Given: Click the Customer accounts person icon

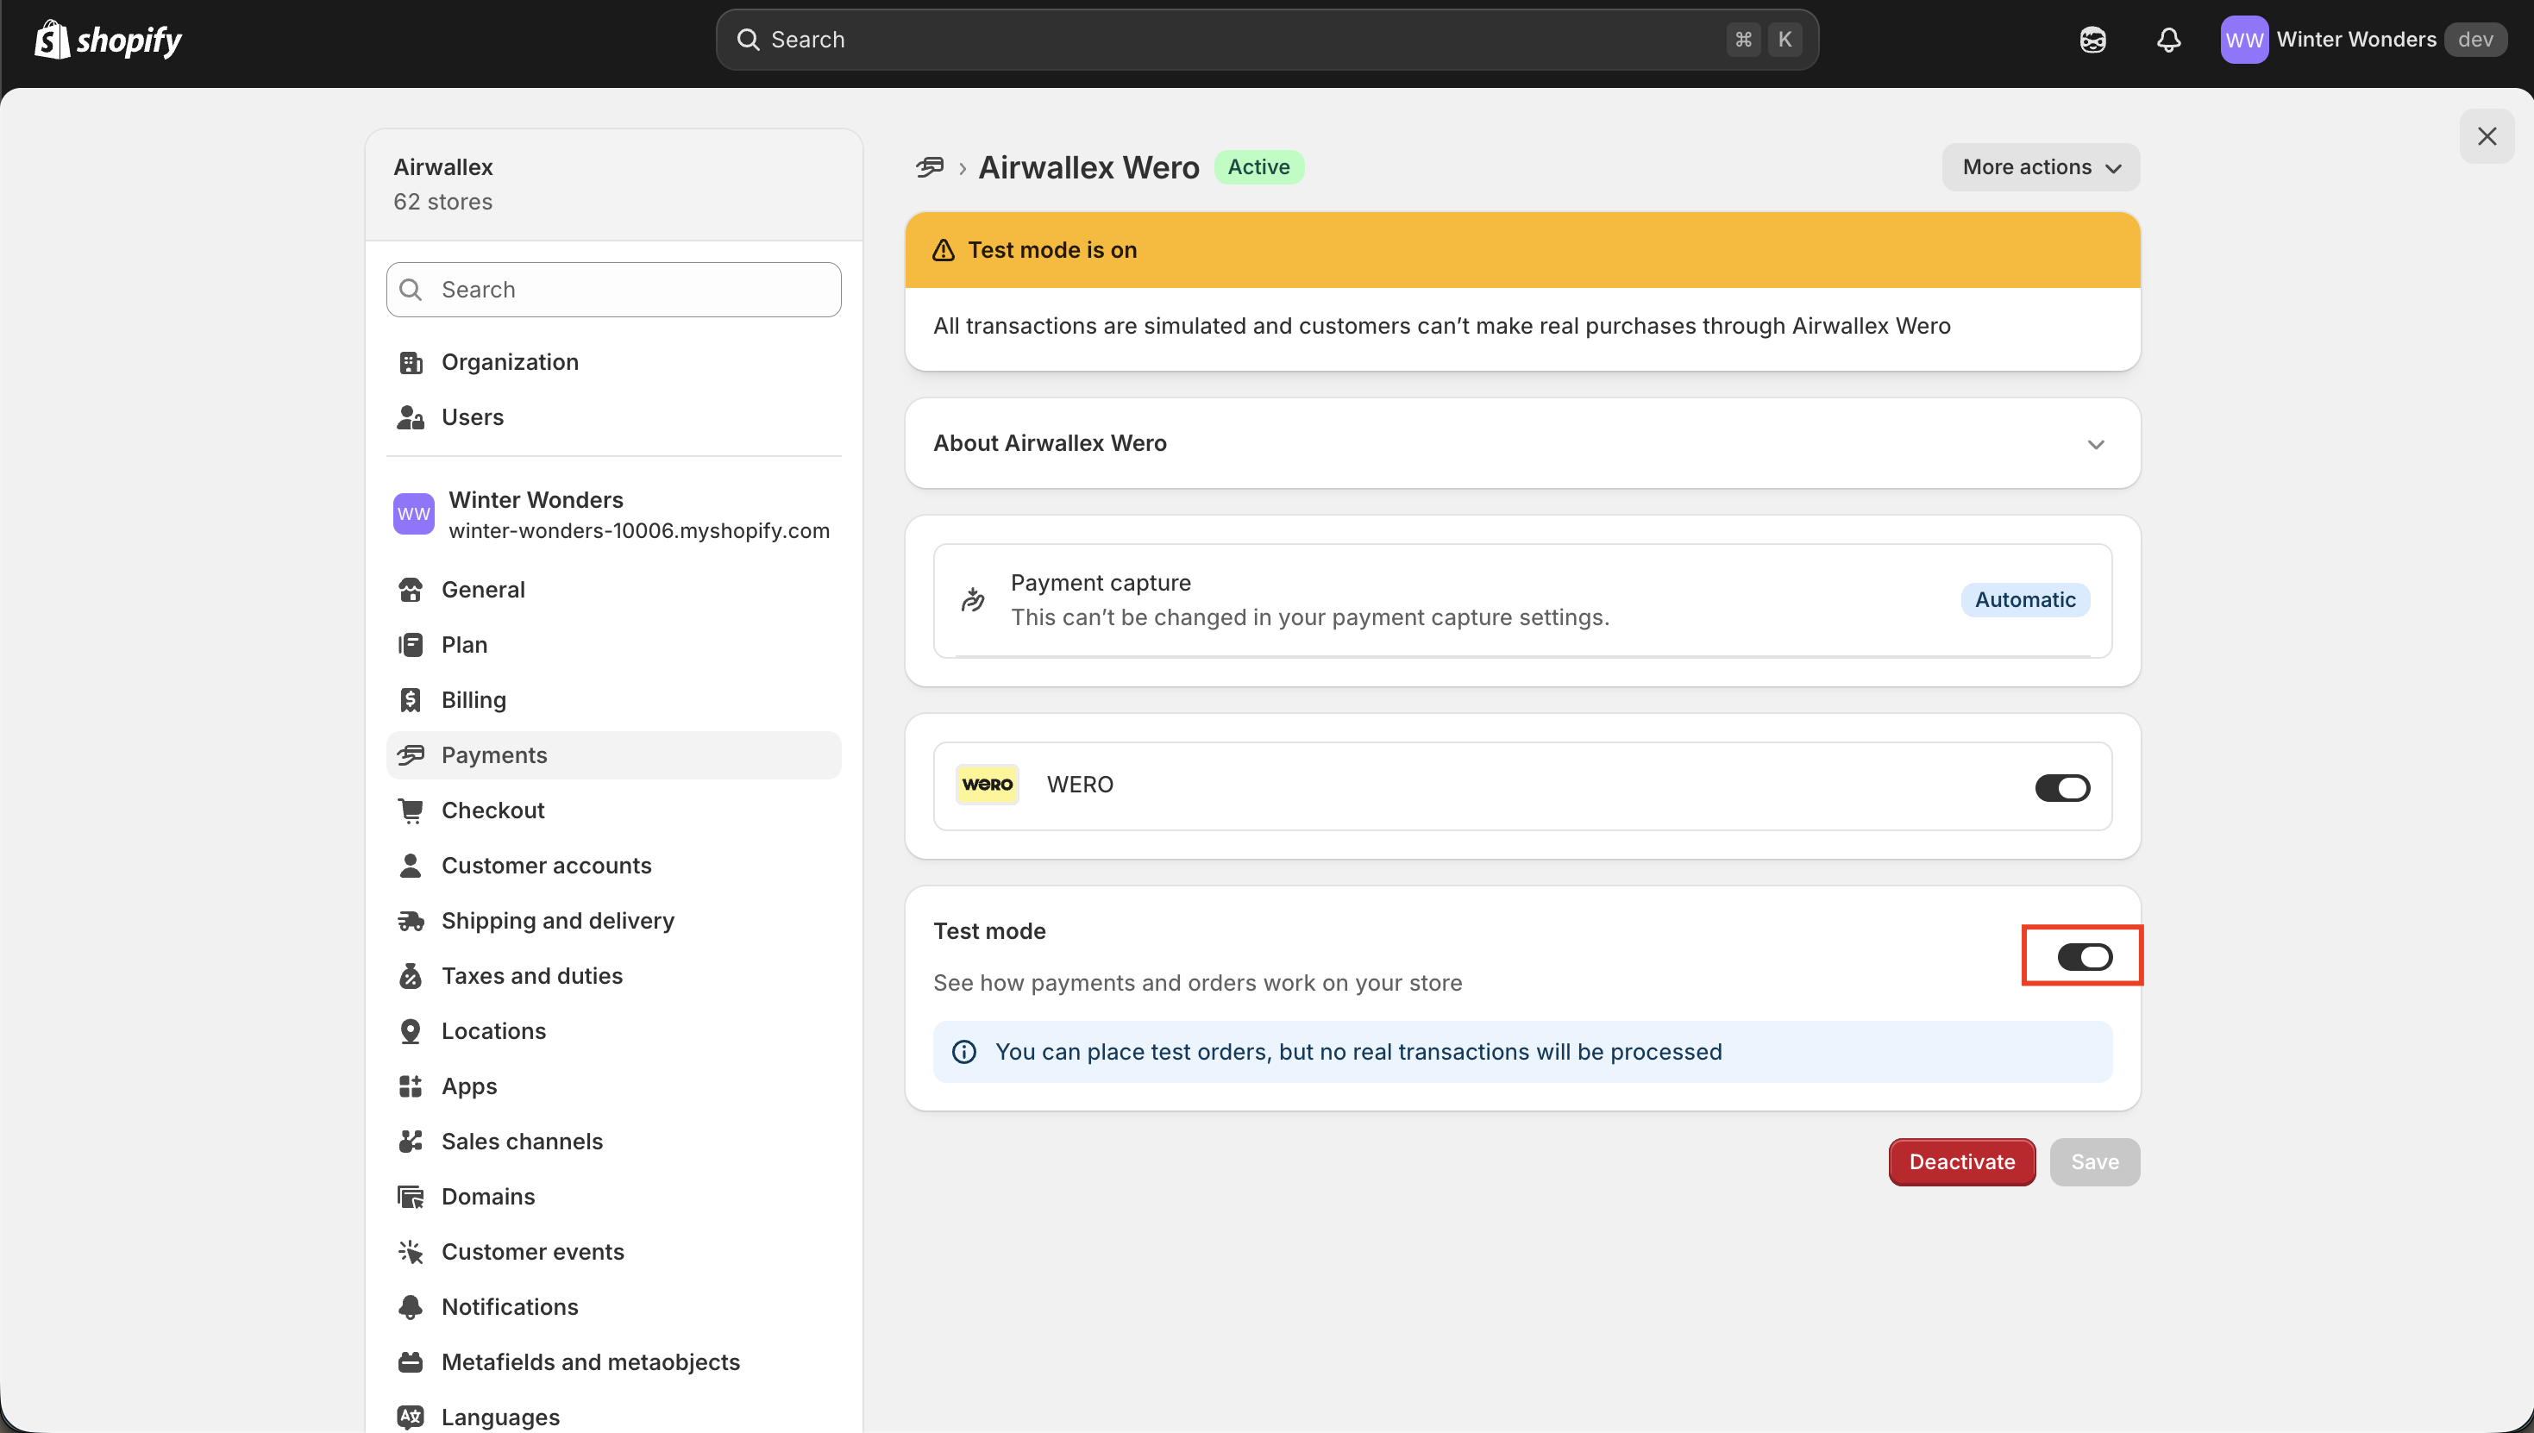Looking at the screenshot, I should point(411,865).
